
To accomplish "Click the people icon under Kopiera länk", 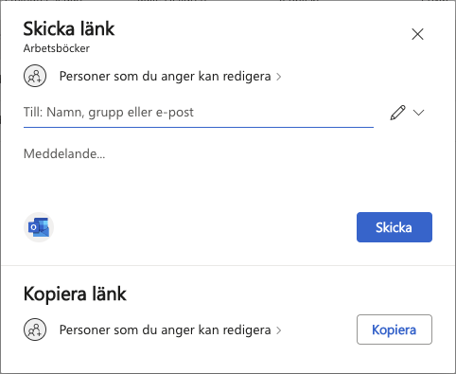I will pyautogui.click(x=35, y=329).
